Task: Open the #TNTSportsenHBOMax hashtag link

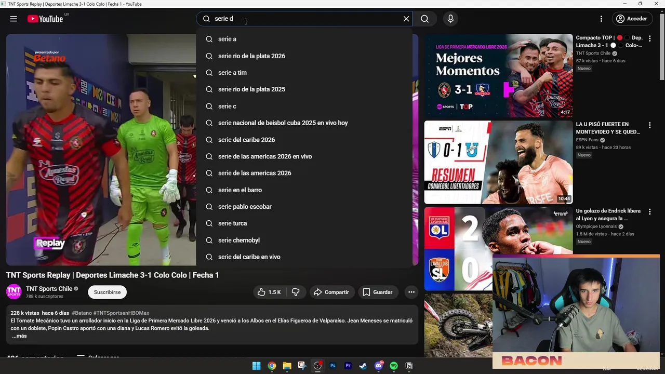Action: coord(121,313)
